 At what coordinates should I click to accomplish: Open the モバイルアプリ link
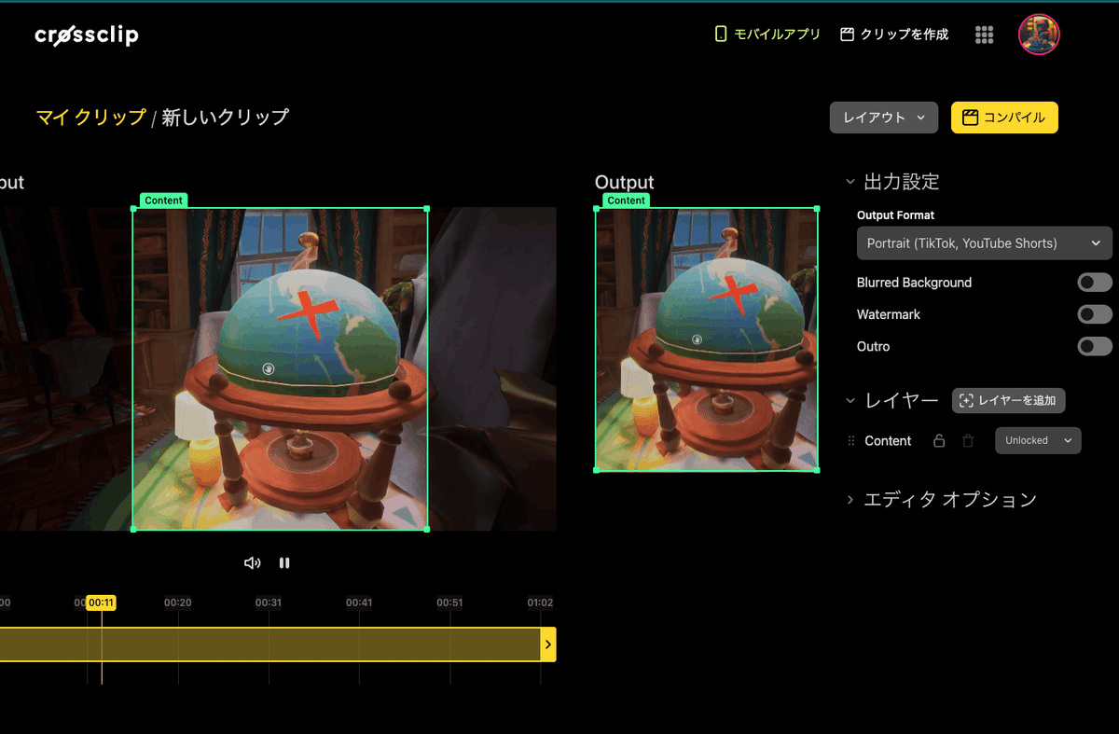coord(767,35)
